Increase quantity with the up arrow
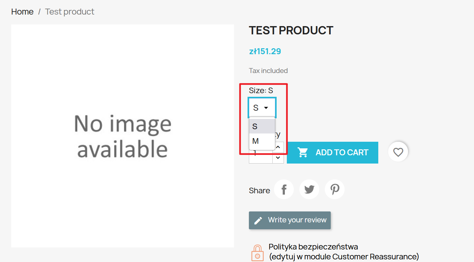This screenshot has height=262, width=474. coord(278,147)
